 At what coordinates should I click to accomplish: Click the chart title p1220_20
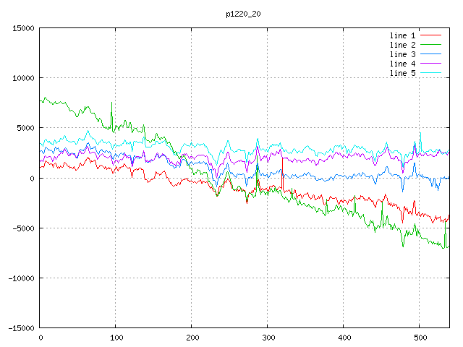point(245,14)
